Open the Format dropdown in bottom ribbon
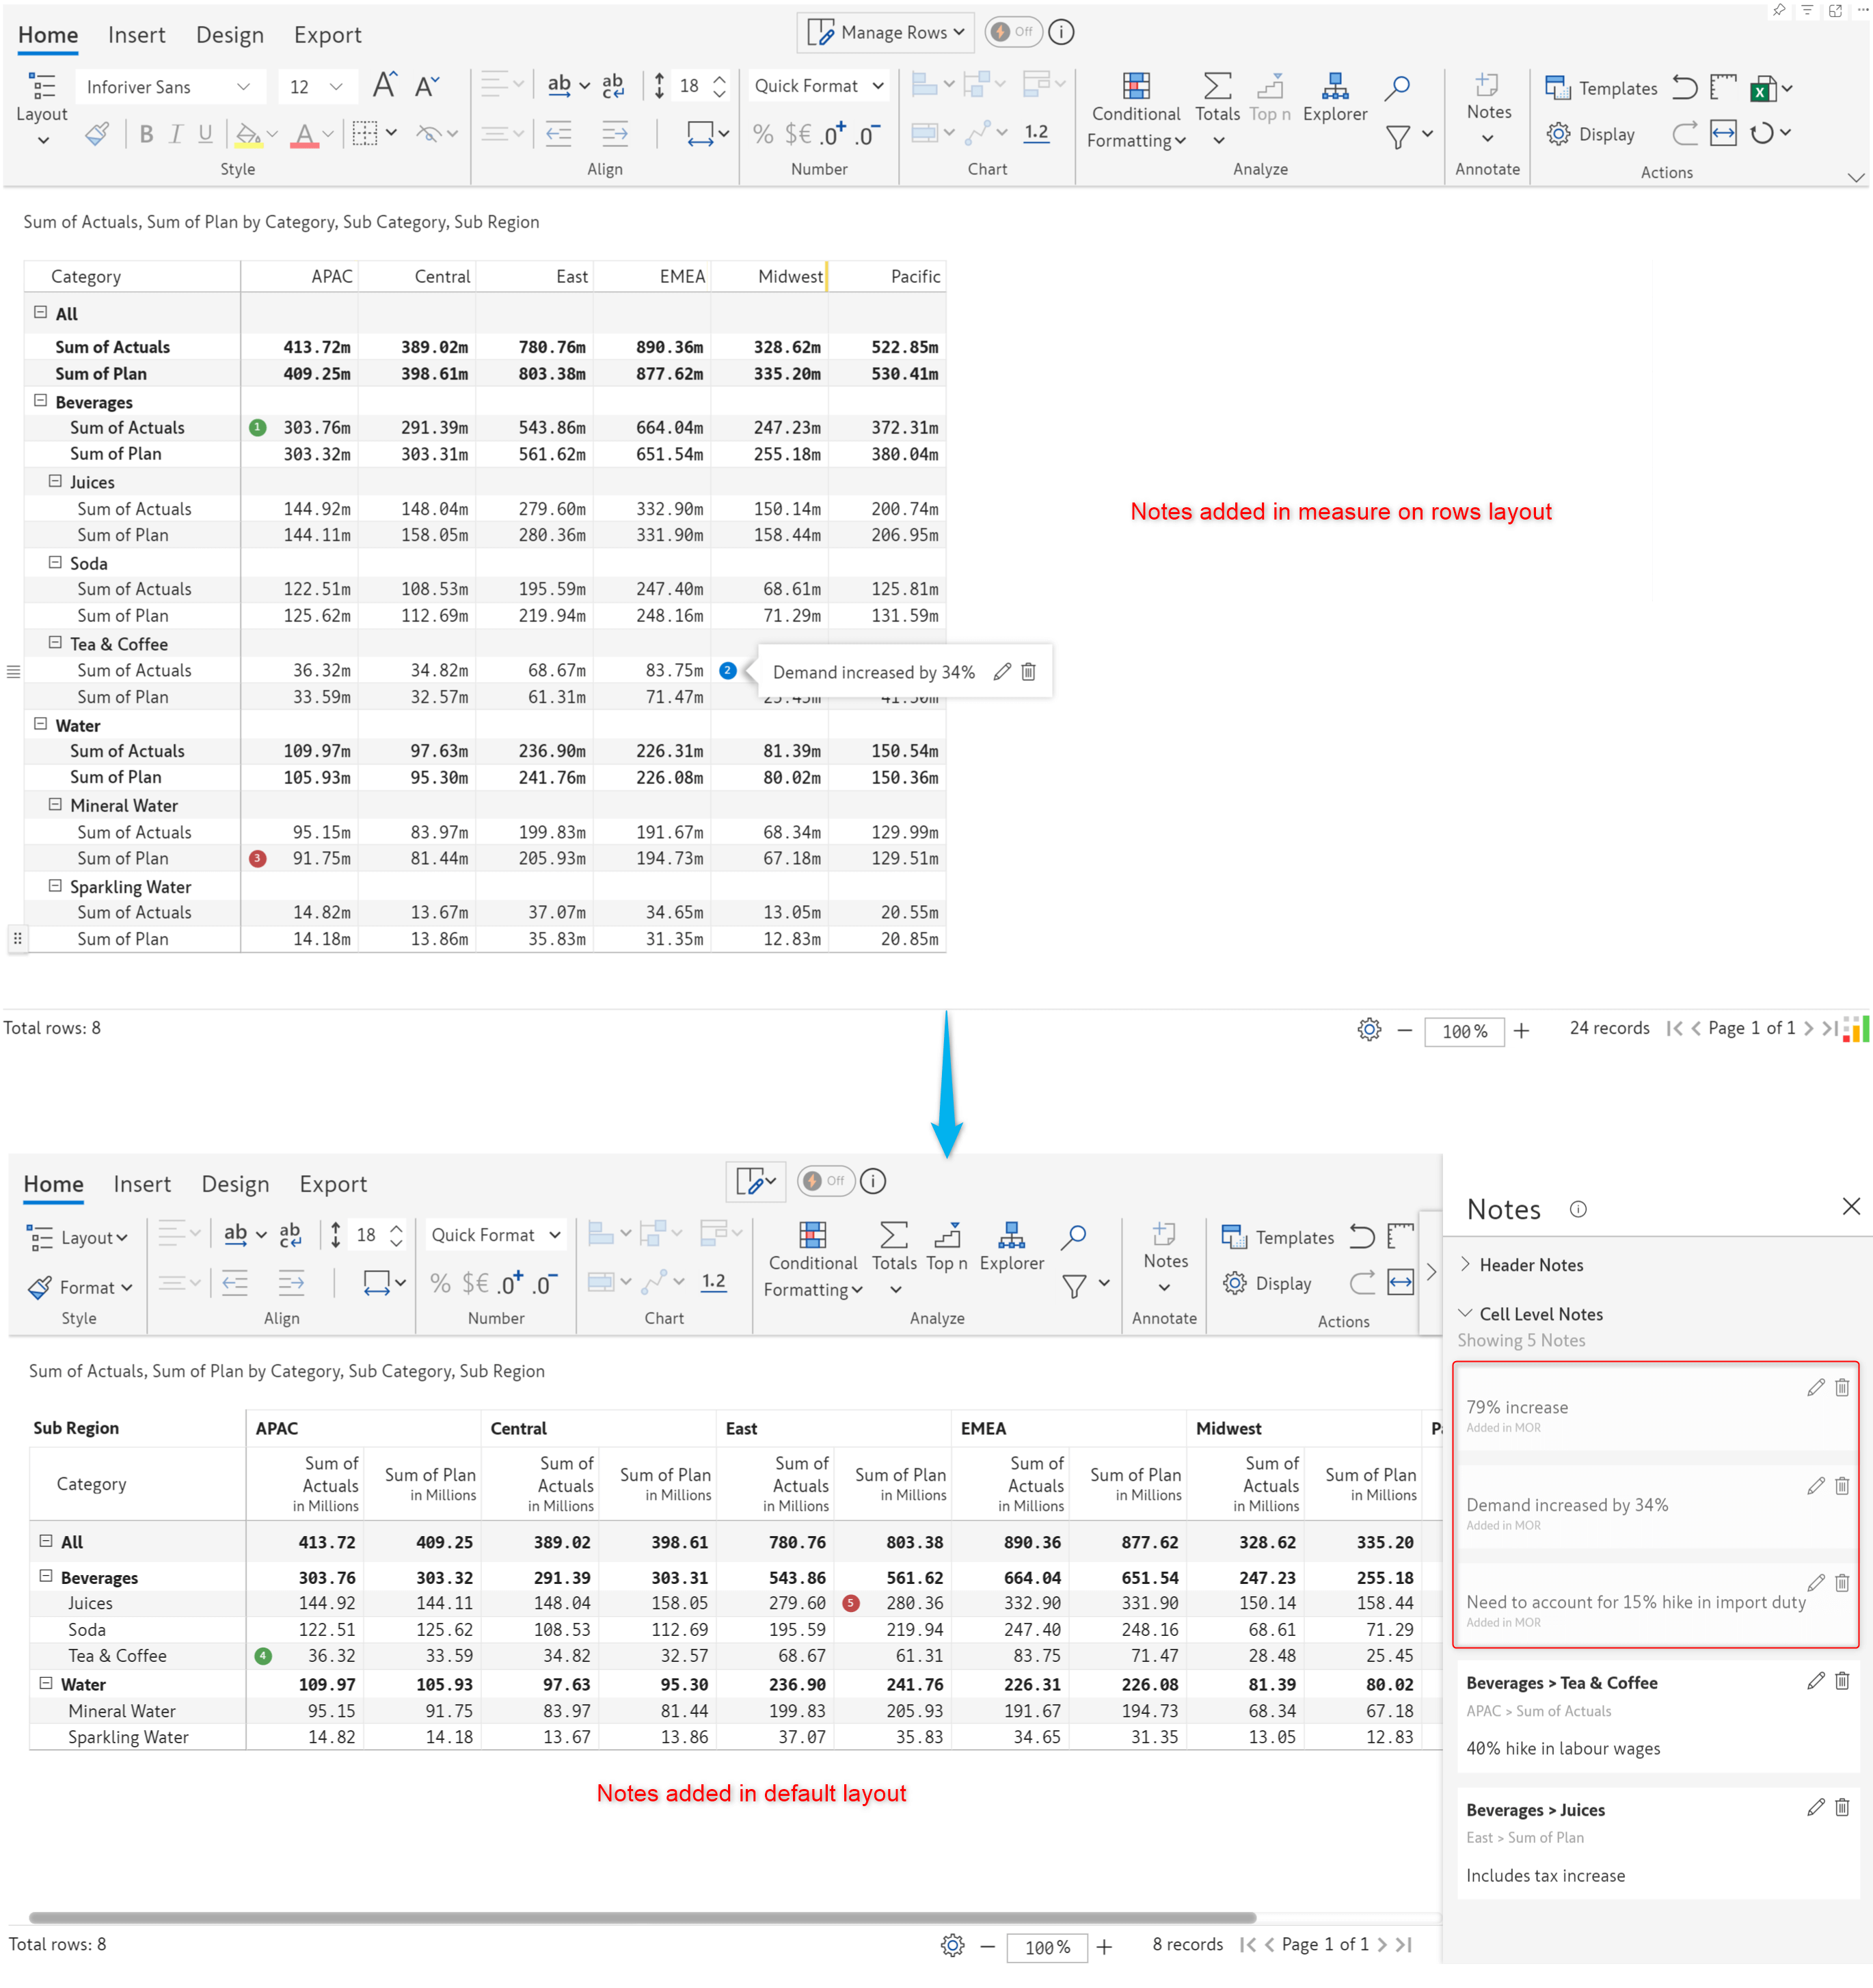This screenshot has height=1988, width=1873. click(81, 1288)
